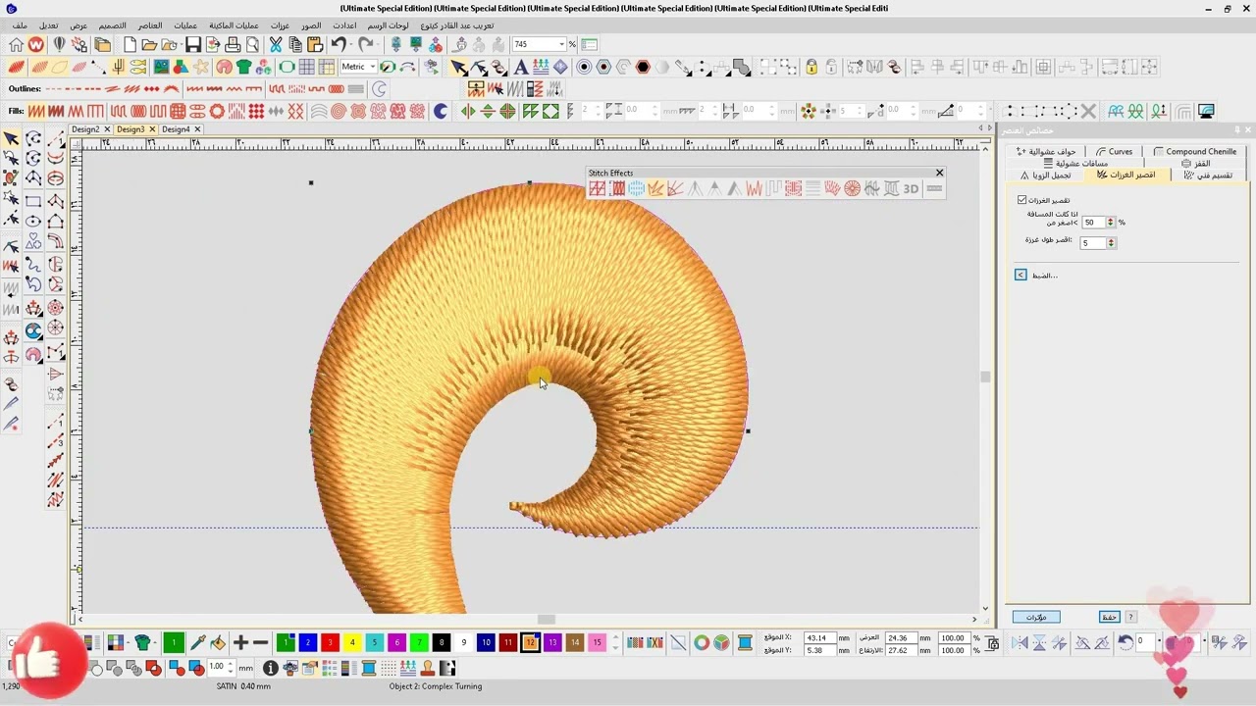Viewport: 1256px width, 706px height.
Task: Pick a color with the eyedropper tool
Action: (x=196, y=643)
